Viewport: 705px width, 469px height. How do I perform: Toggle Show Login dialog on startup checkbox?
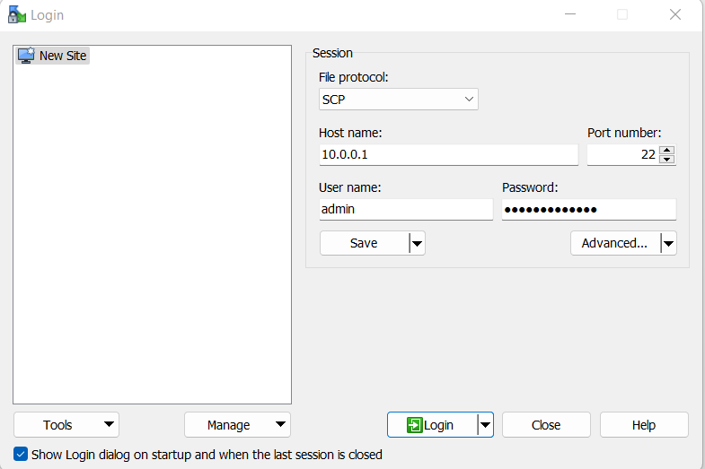coord(21,454)
